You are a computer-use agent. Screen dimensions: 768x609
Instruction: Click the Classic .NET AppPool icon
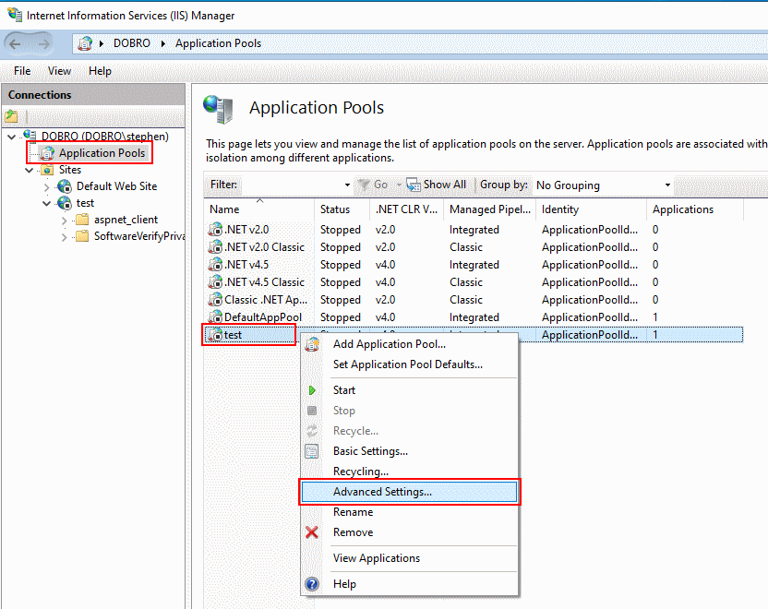[x=215, y=300]
